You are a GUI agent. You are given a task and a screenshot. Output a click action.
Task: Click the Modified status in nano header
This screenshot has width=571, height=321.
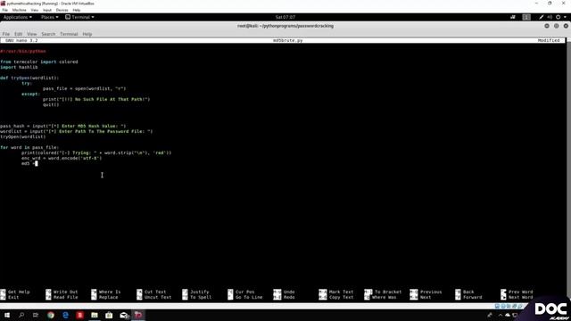tap(549, 40)
